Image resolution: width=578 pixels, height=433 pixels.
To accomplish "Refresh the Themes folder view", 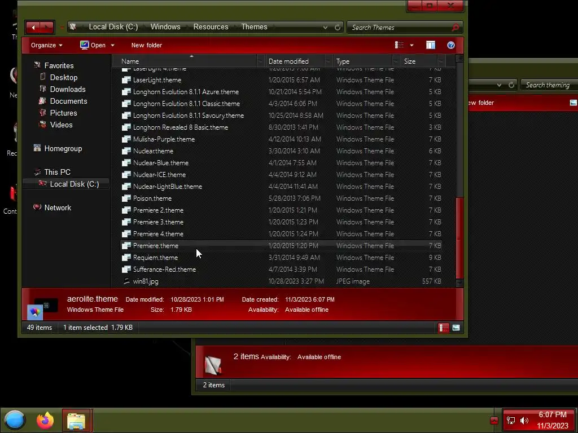I will tap(338, 27).
